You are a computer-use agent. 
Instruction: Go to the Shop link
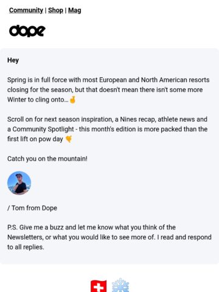click(x=55, y=10)
